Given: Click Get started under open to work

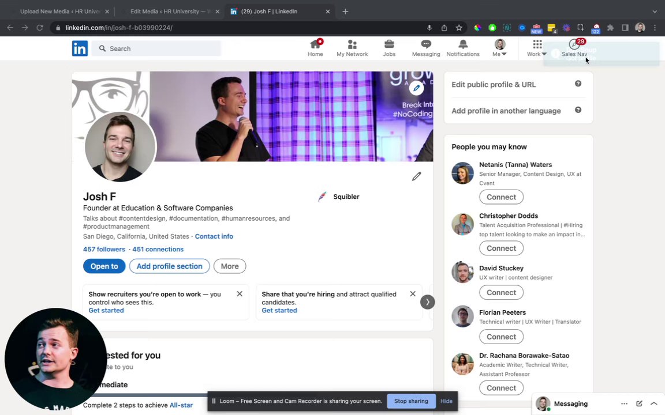Looking at the screenshot, I should (x=106, y=310).
